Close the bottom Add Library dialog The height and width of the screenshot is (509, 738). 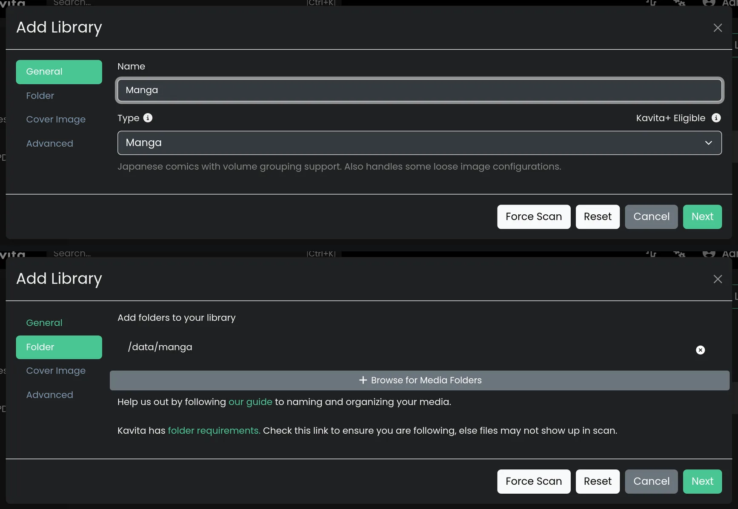pos(718,279)
